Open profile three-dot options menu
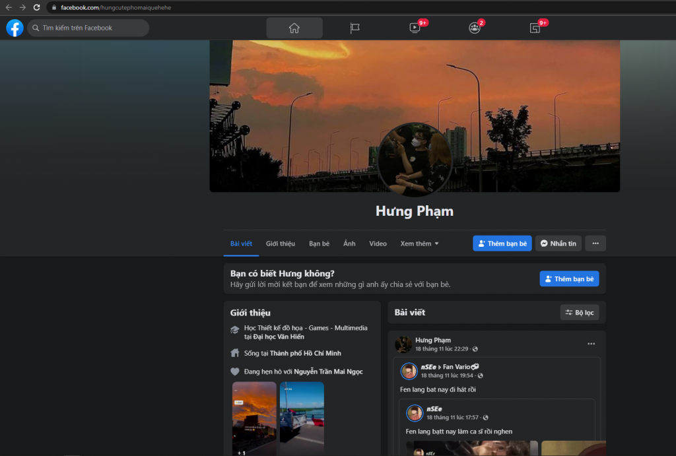 pyautogui.click(x=595, y=244)
